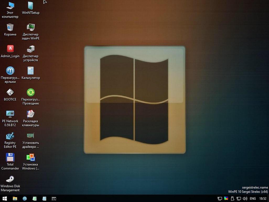This screenshot has height=202, width=269.
Task: Open the PE Network 0.59.B12 icon
Action: 10,114
